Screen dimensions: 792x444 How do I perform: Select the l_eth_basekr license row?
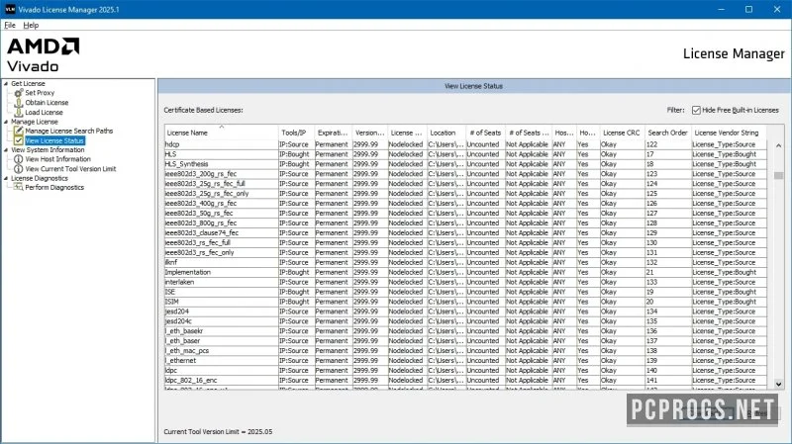[465, 331]
